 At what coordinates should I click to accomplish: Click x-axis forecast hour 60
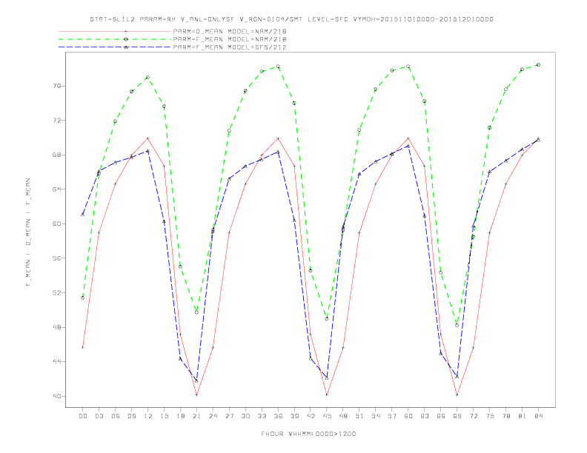(408, 416)
